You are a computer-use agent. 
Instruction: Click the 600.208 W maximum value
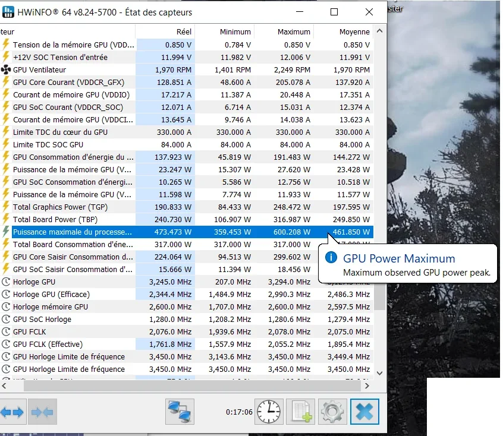click(x=292, y=232)
